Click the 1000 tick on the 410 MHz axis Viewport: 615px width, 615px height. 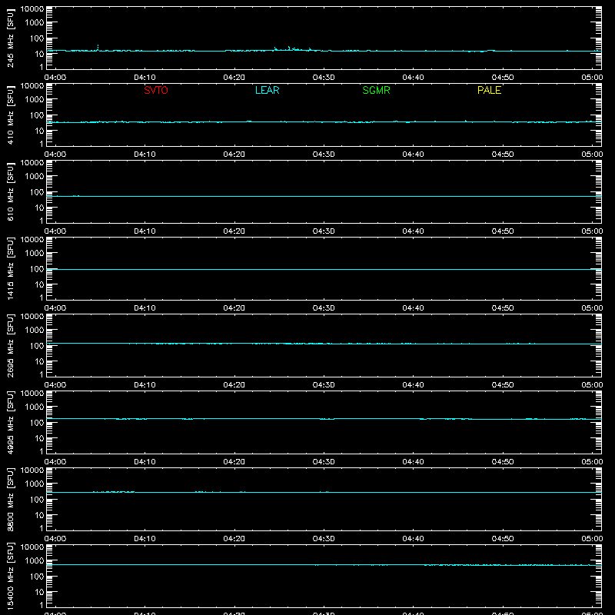point(35,100)
